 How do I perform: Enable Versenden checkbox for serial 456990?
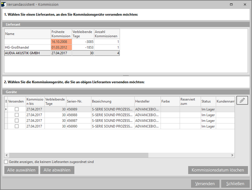click(x=17, y=126)
